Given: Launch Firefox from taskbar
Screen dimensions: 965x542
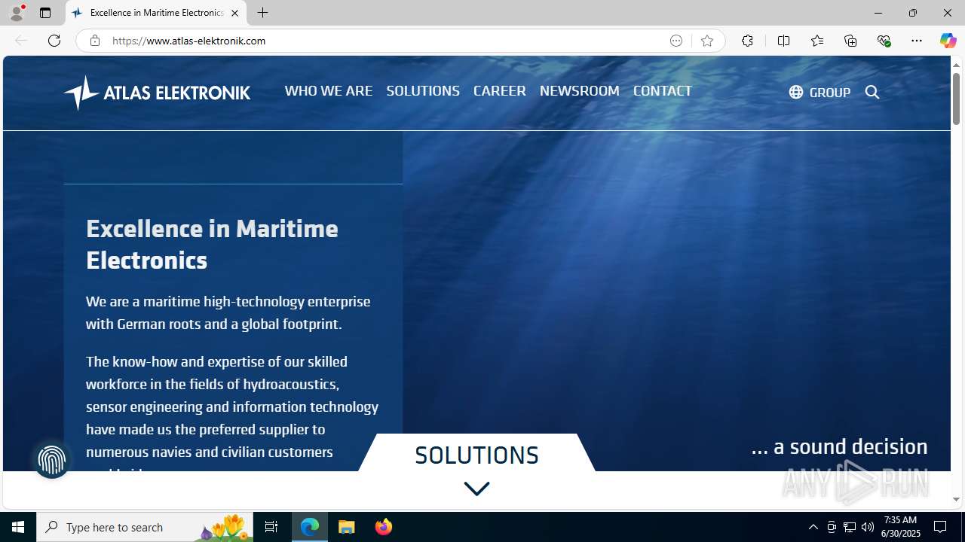Looking at the screenshot, I should [x=383, y=527].
